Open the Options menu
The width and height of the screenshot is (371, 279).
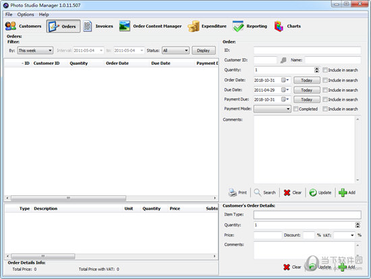[26, 14]
